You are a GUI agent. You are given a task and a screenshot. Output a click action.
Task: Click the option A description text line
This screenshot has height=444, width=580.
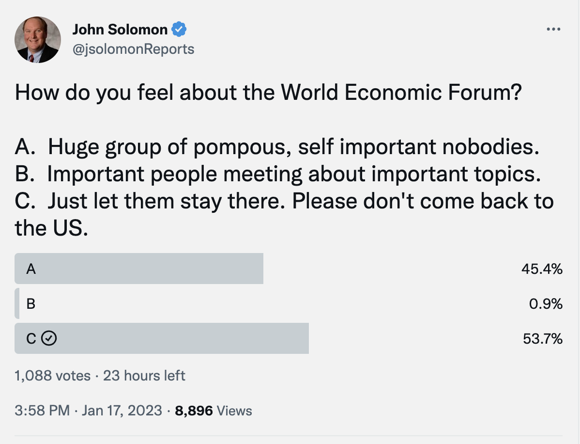coord(277,147)
